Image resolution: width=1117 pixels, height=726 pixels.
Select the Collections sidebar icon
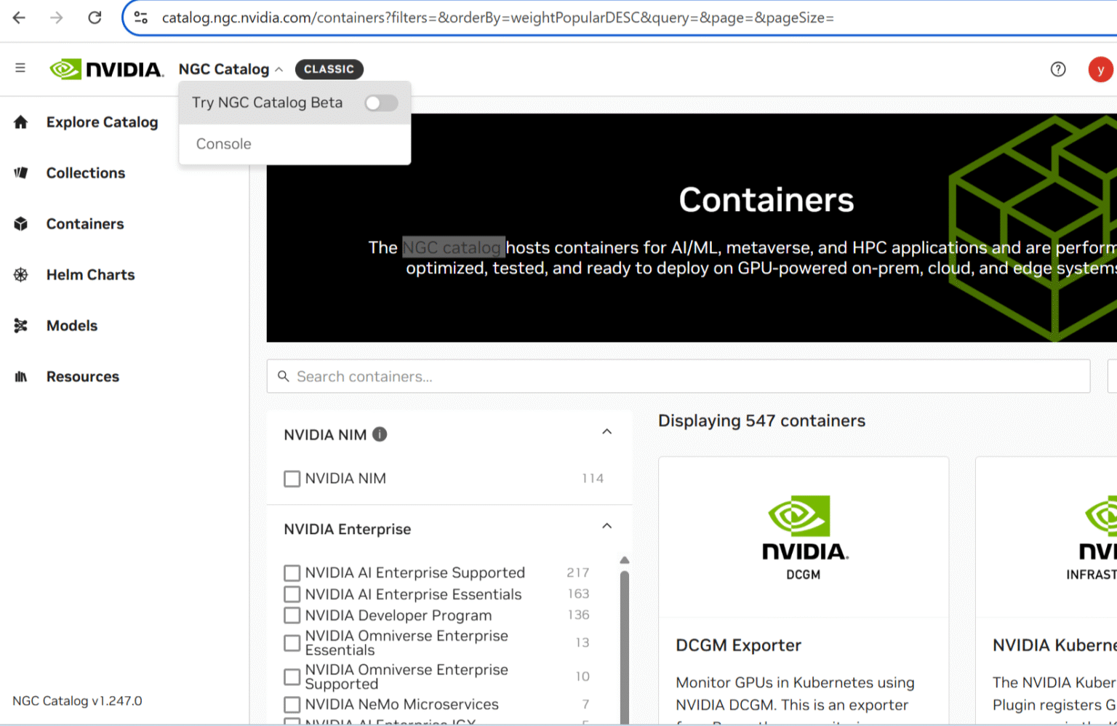tap(20, 172)
